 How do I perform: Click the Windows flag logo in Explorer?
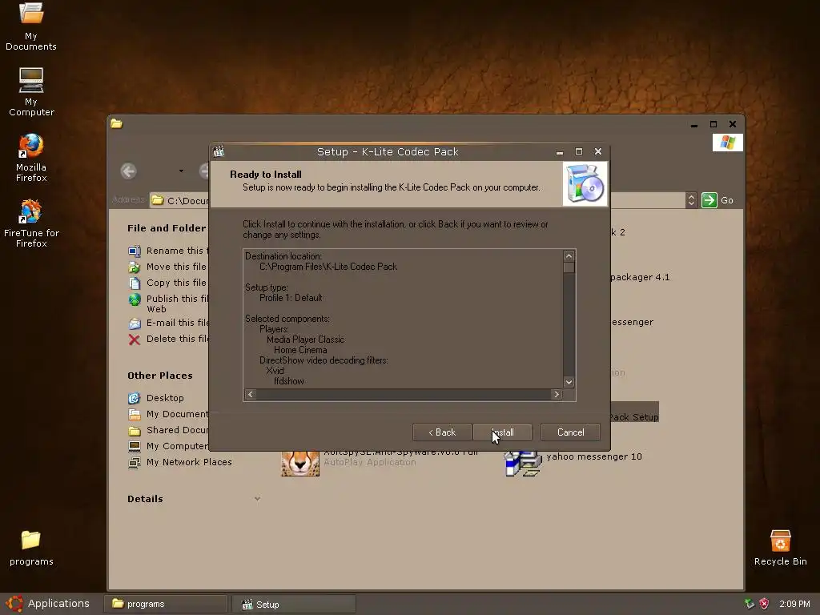click(x=727, y=143)
